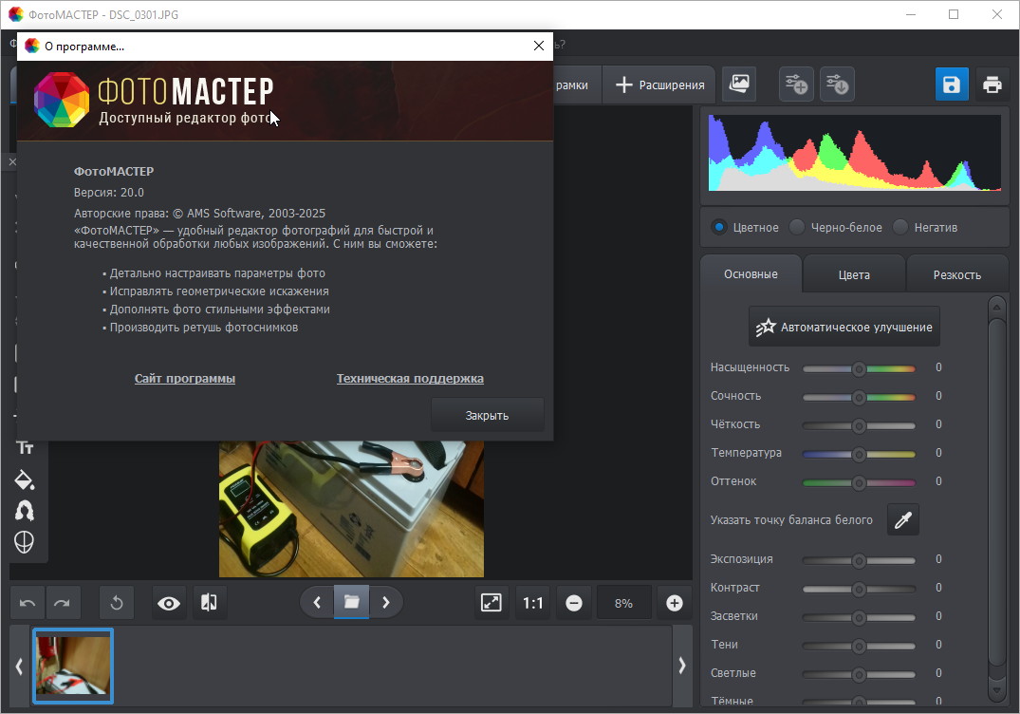Click the 8% zoom value field
1020x714 pixels.
coord(623,603)
